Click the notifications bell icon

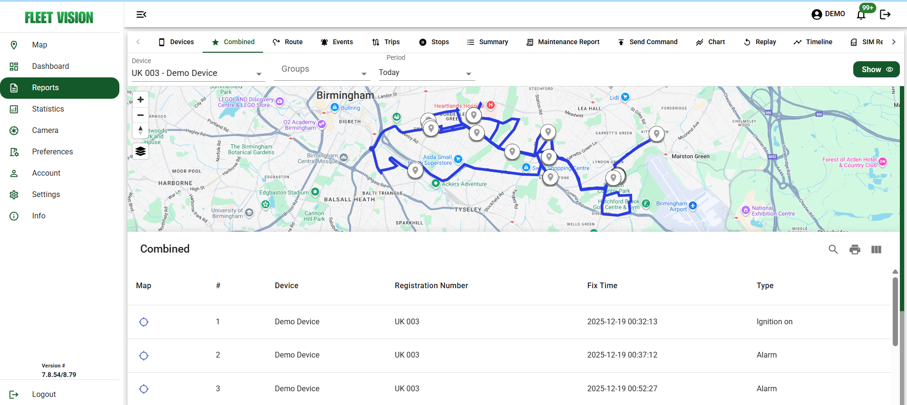tap(861, 15)
